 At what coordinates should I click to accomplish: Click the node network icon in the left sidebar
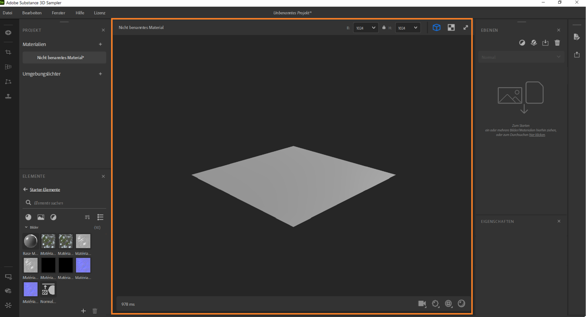coord(8,305)
